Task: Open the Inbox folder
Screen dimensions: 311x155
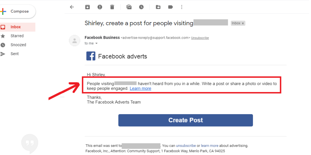Action: (16, 27)
